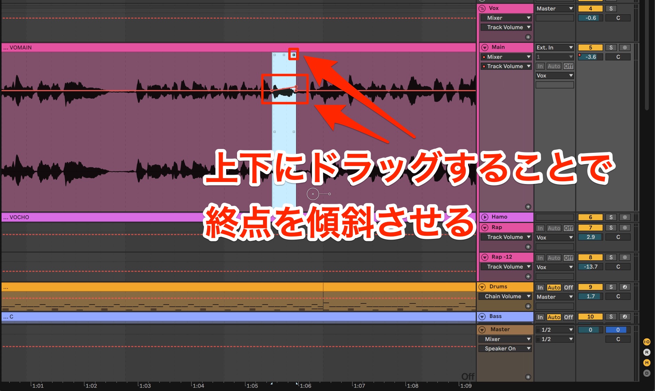Open the Main track Mixer device chooser

[x=506, y=57]
